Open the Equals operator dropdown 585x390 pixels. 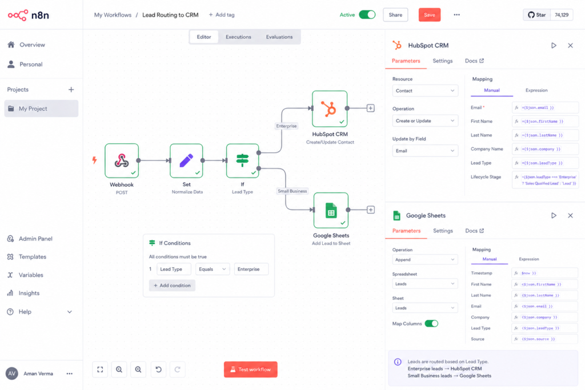coord(213,269)
